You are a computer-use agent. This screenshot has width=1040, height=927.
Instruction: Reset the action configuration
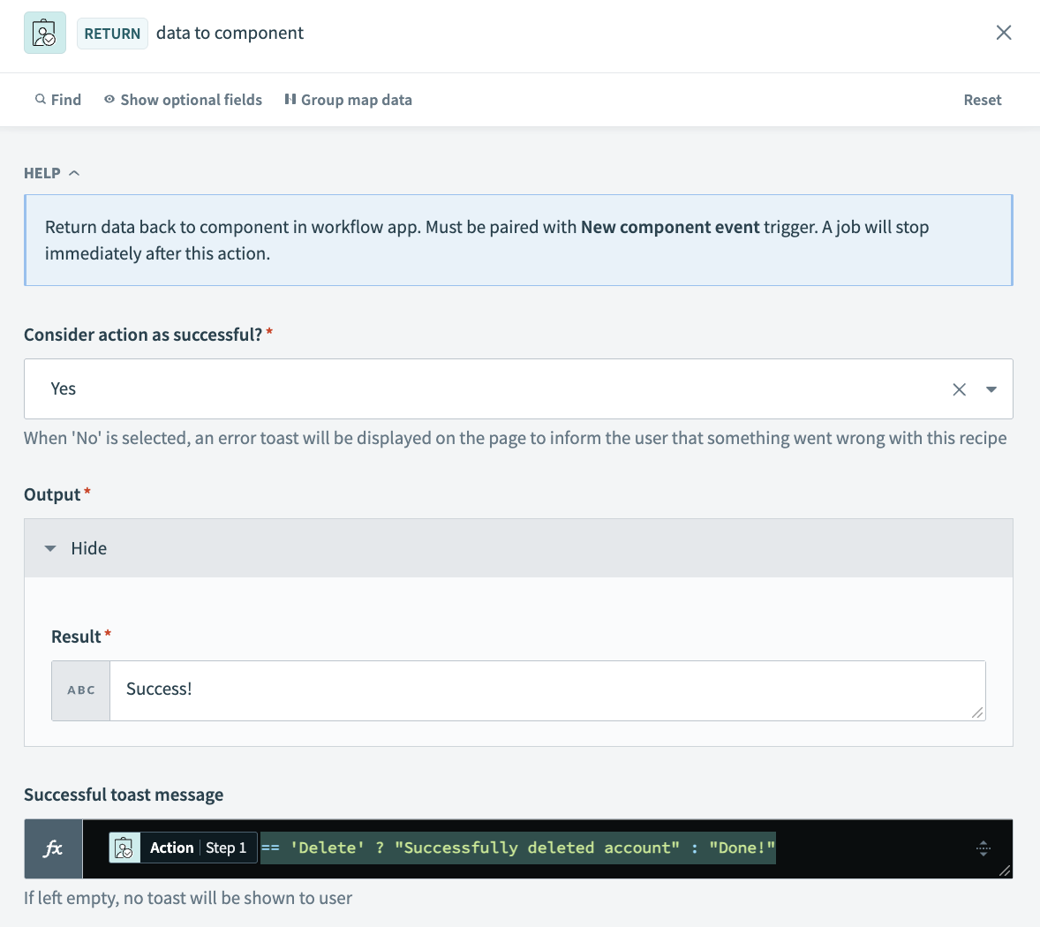pos(982,100)
